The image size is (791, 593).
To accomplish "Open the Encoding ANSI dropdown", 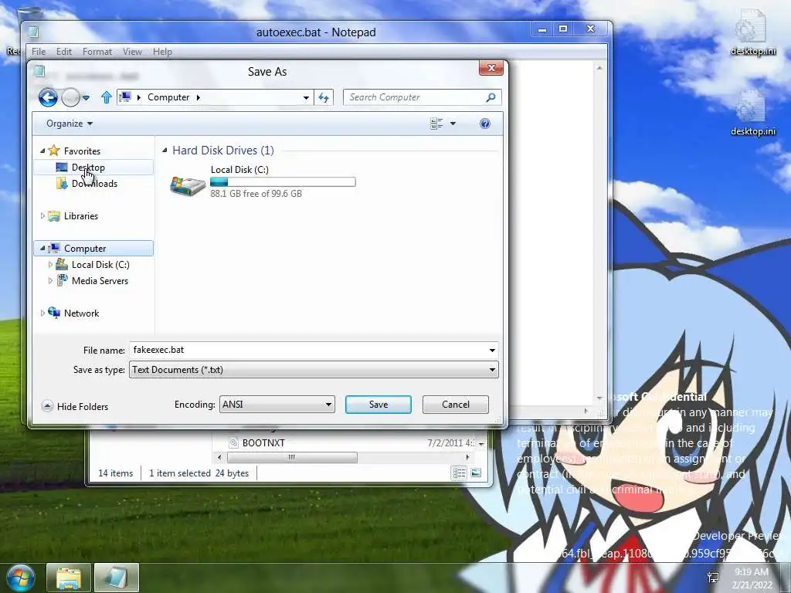I will tap(277, 405).
